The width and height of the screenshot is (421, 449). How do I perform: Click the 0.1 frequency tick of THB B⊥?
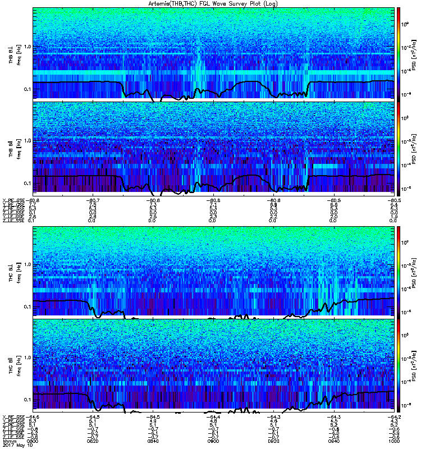pos(28,89)
